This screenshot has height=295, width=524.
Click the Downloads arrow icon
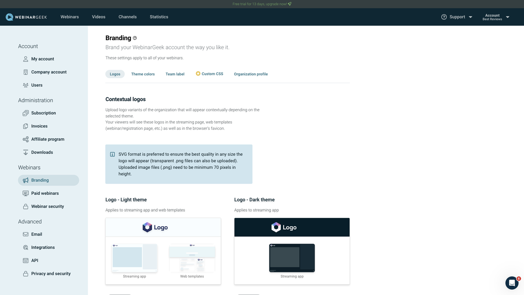pyautogui.click(x=25, y=152)
